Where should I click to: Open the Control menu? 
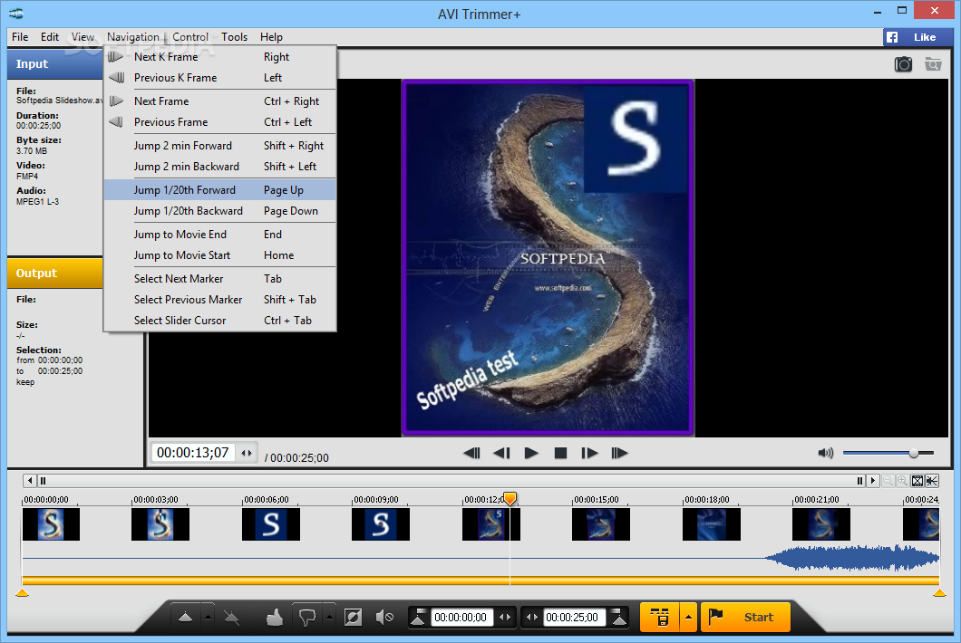point(190,37)
